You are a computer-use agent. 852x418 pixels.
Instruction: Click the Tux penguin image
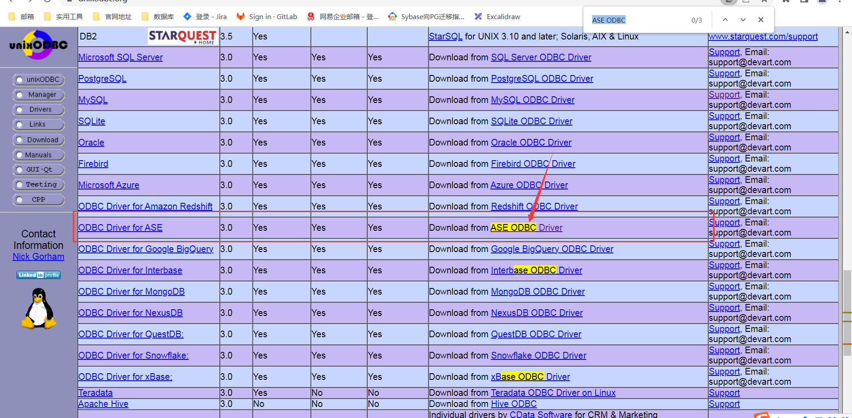pyautogui.click(x=39, y=308)
